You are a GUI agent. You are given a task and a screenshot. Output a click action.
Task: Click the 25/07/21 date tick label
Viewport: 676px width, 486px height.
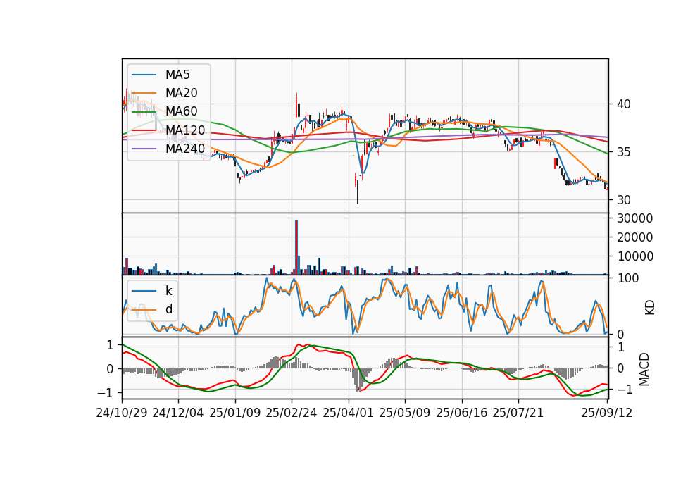pyautogui.click(x=518, y=413)
